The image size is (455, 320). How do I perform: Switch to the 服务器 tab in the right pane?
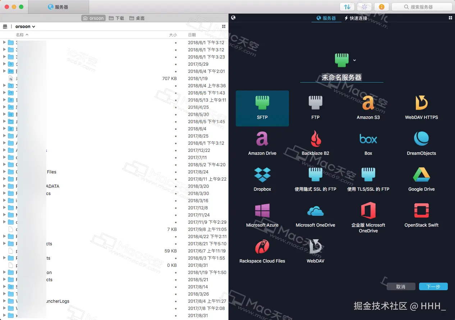(x=326, y=18)
